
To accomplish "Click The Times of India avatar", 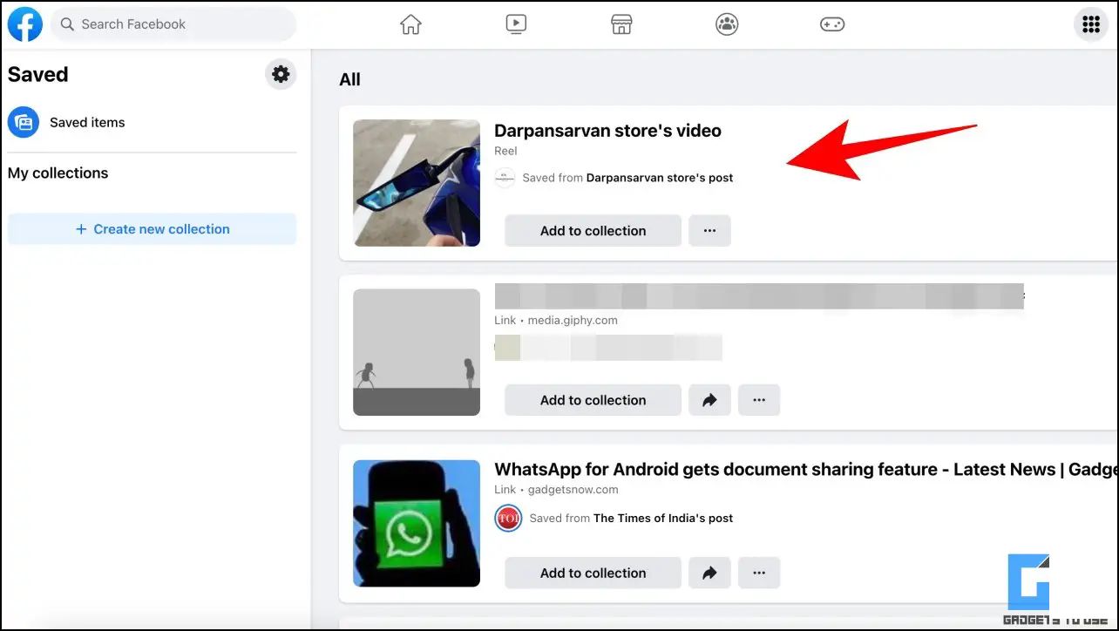I will click(508, 518).
